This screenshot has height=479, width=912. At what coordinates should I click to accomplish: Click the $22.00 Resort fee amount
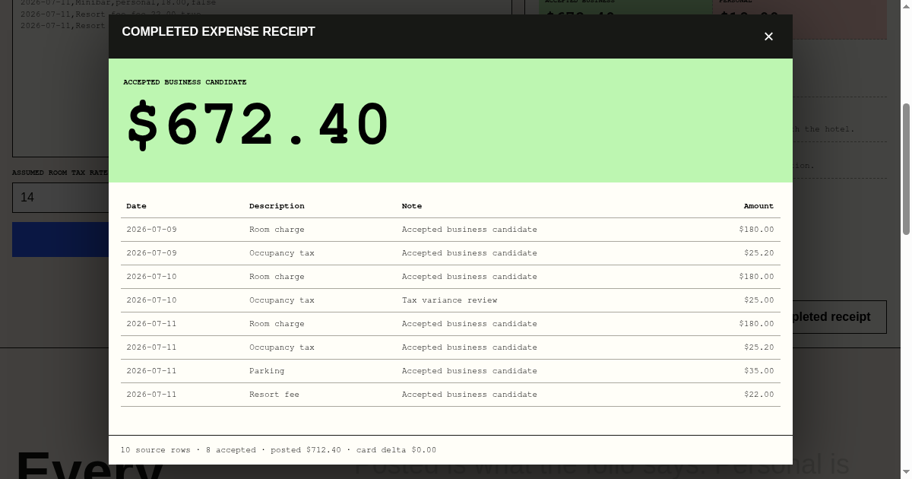click(759, 395)
